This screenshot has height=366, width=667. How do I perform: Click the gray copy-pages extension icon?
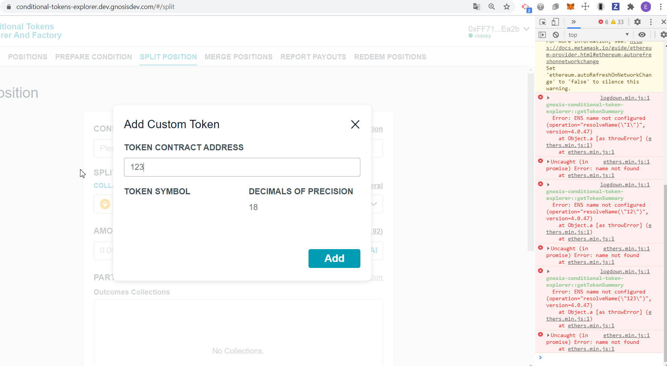point(555,6)
